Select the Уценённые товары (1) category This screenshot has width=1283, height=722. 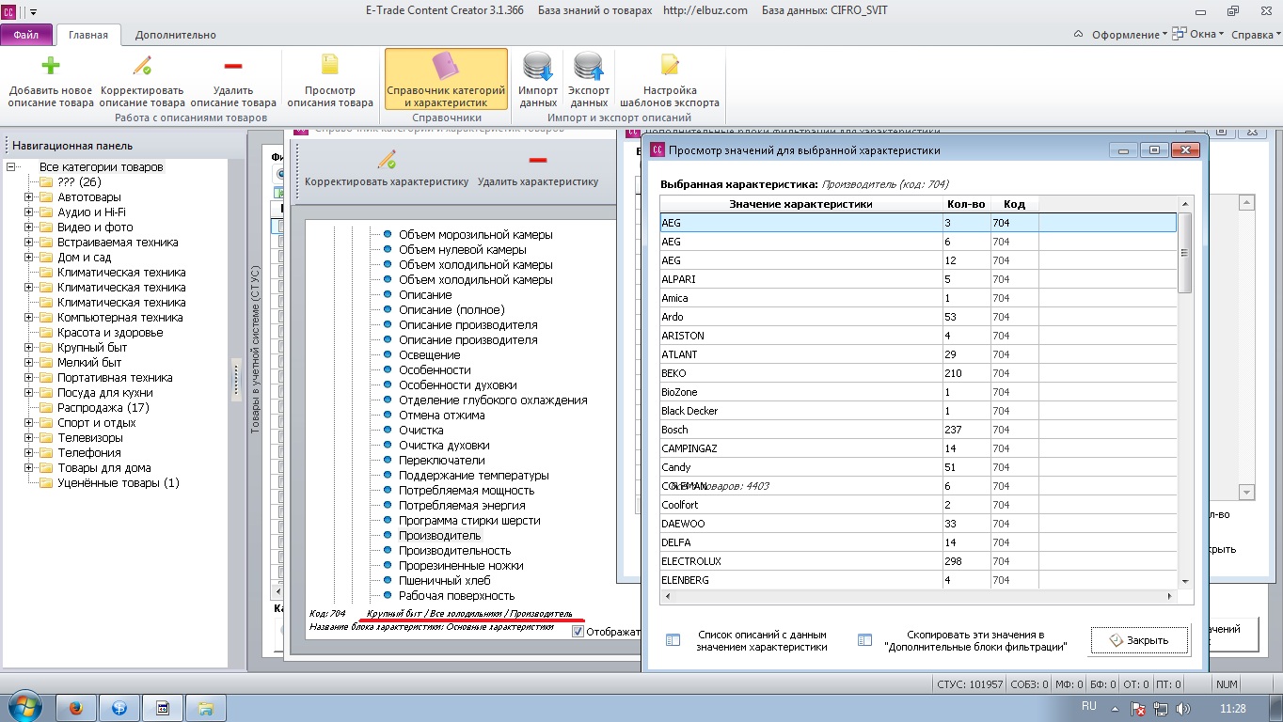[x=118, y=483]
